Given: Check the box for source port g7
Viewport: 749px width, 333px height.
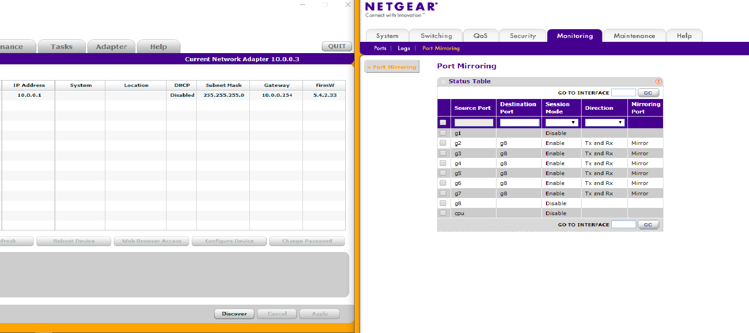Looking at the screenshot, I should point(443,193).
